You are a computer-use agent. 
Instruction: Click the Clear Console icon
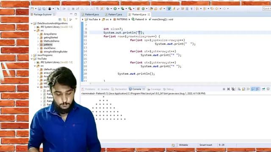[x=239, y=89]
